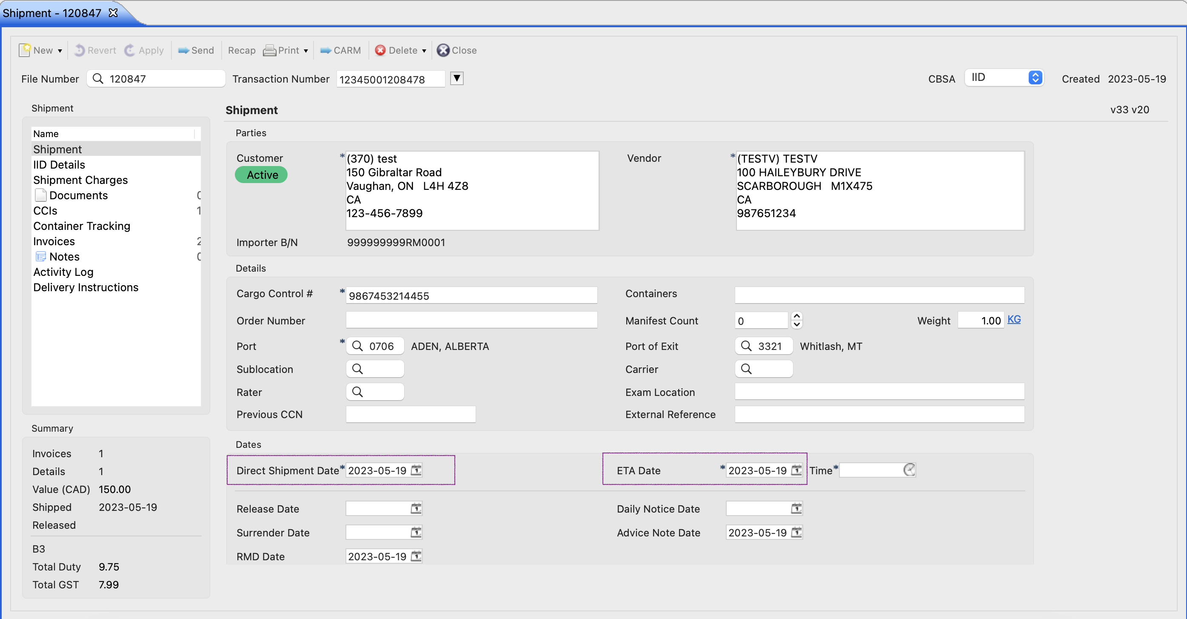1187x619 pixels.
Task: Open the RMD Date calendar picker
Action: click(x=416, y=556)
